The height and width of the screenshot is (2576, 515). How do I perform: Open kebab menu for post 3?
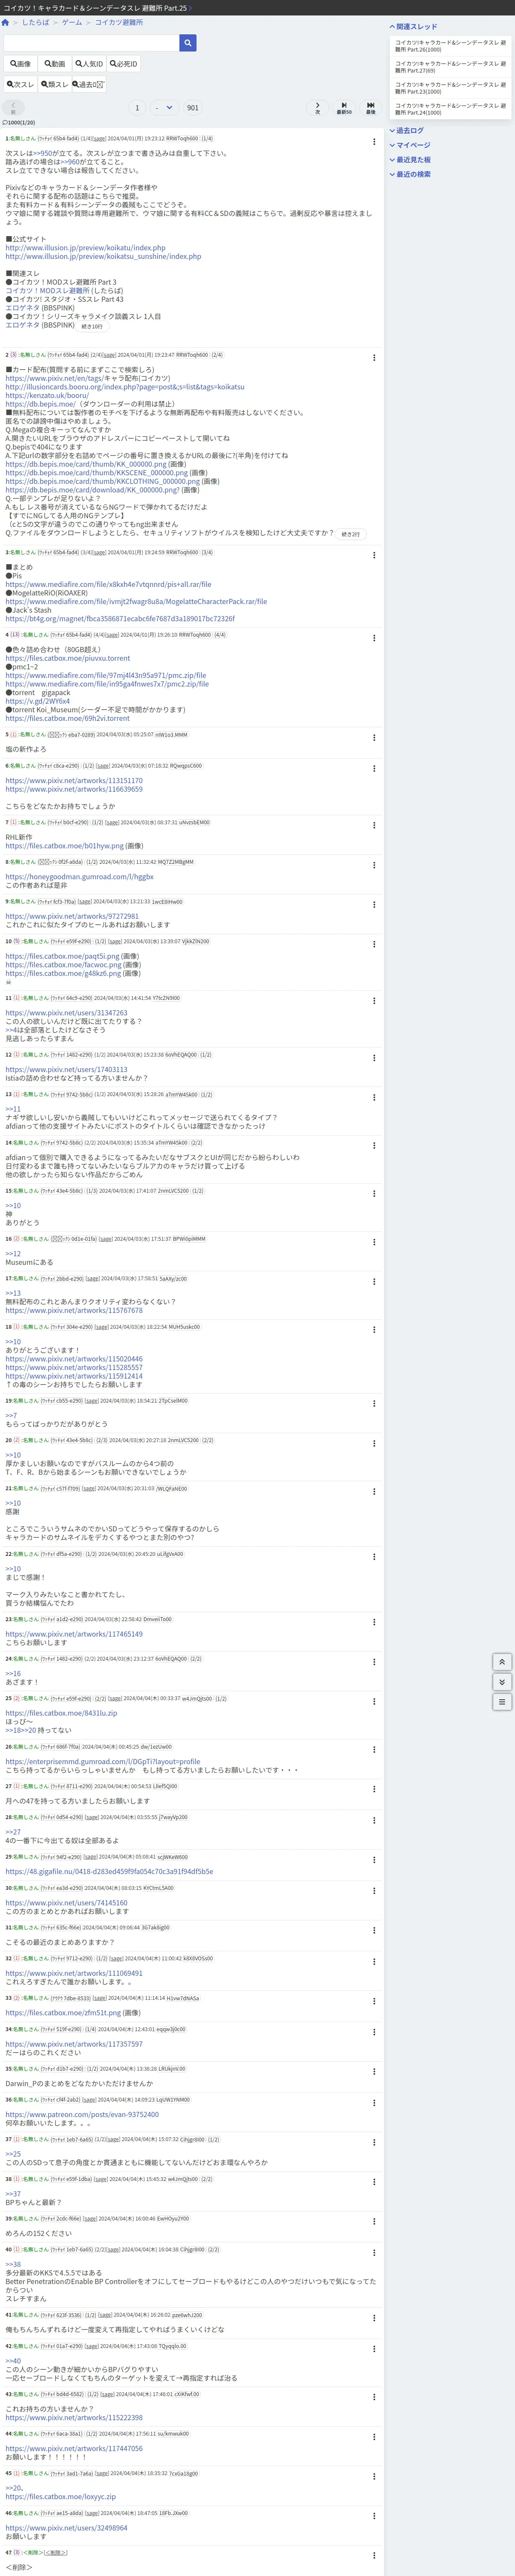tap(374, 555)
